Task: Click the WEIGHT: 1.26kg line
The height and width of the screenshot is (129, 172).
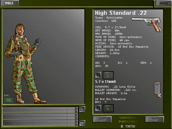Action: click(x=107, y=53)
